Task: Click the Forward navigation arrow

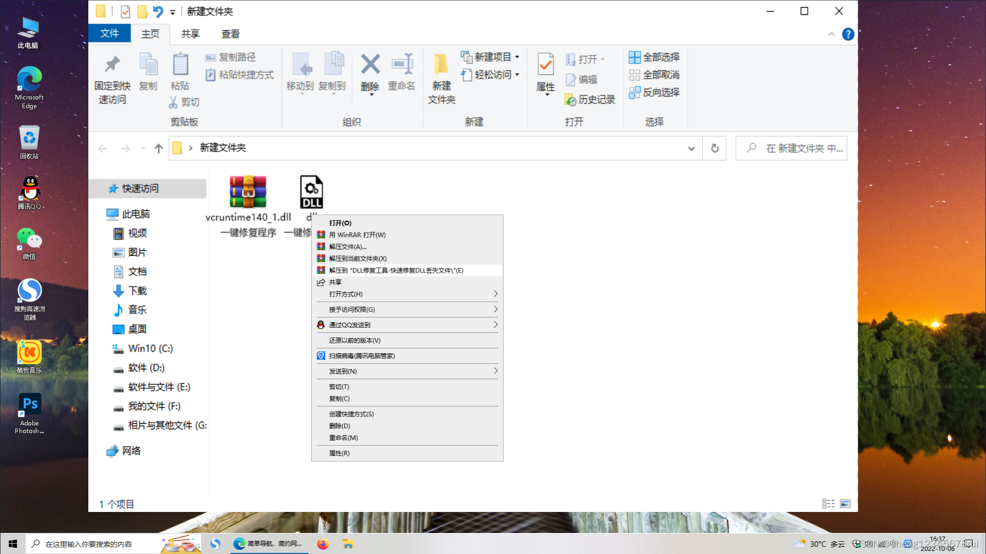Action: [125, 148]
